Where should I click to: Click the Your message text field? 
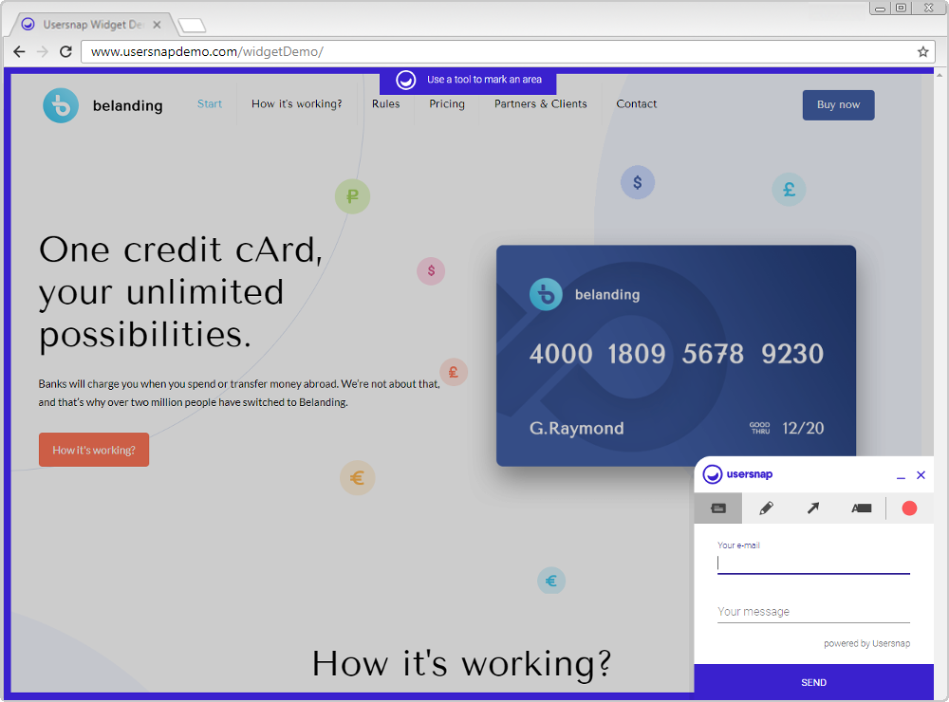(813, 612)
